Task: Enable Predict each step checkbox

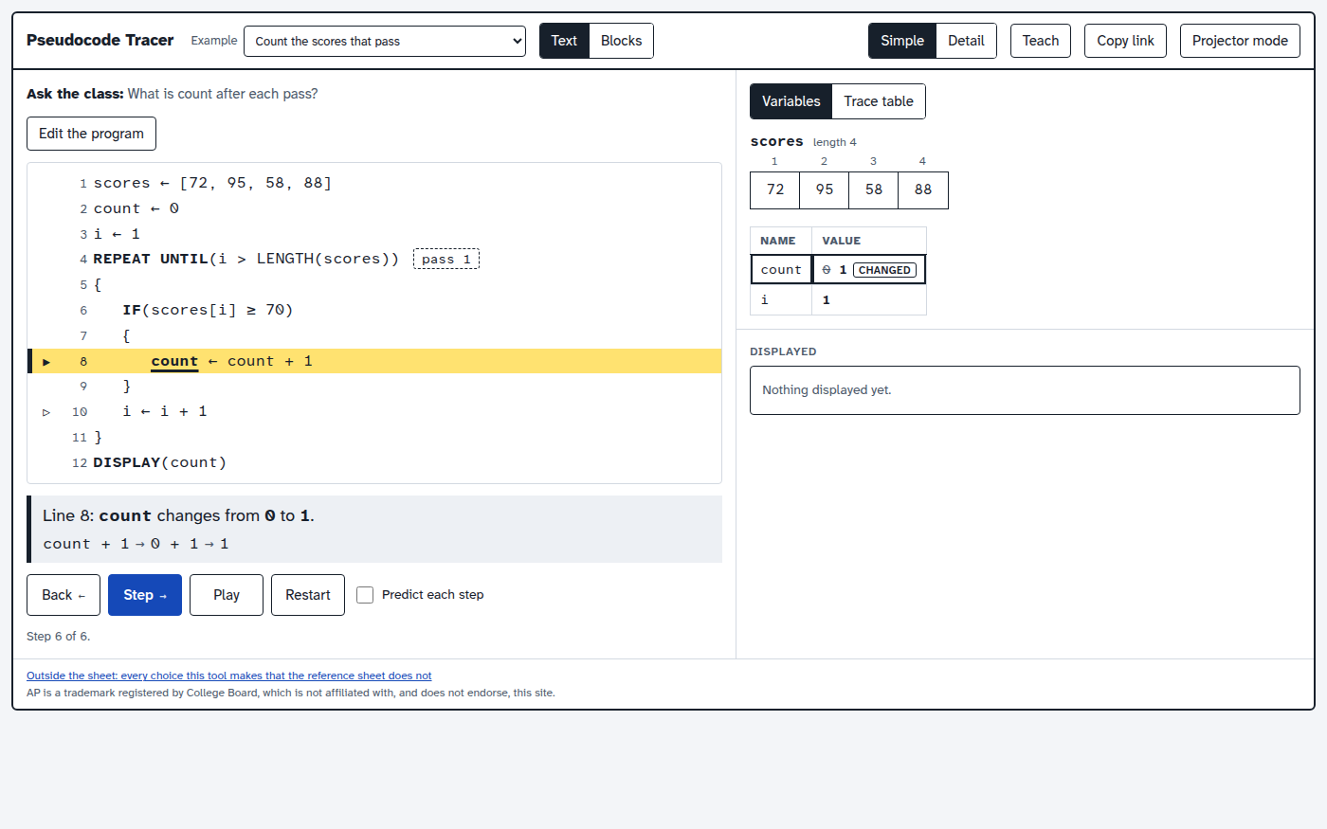Action: tap(365, 595)
